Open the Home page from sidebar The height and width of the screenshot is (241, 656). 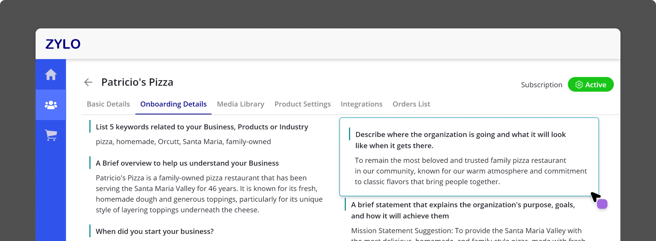pos(51,75)
